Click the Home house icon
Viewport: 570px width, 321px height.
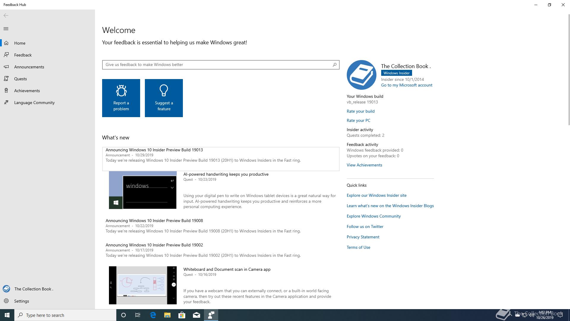[x=6, y=43]
